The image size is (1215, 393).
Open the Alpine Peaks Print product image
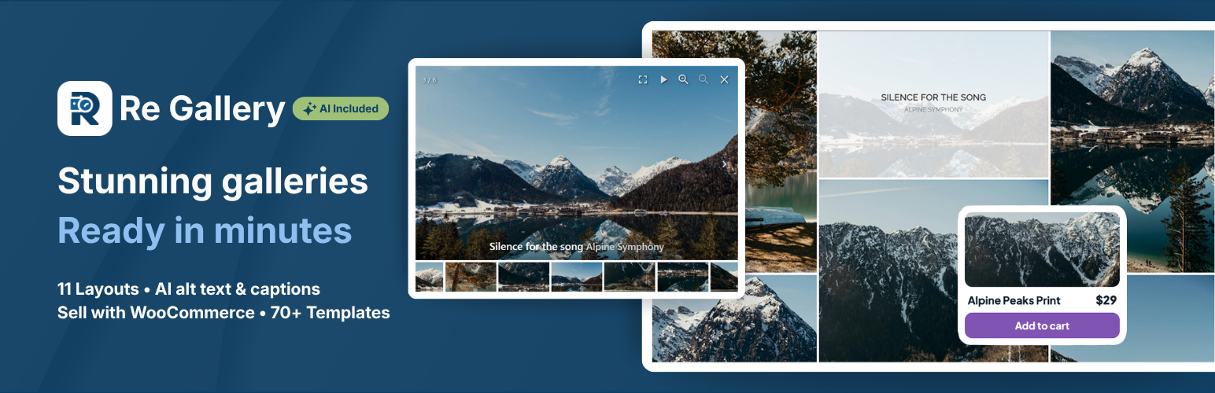(1042, 250)
